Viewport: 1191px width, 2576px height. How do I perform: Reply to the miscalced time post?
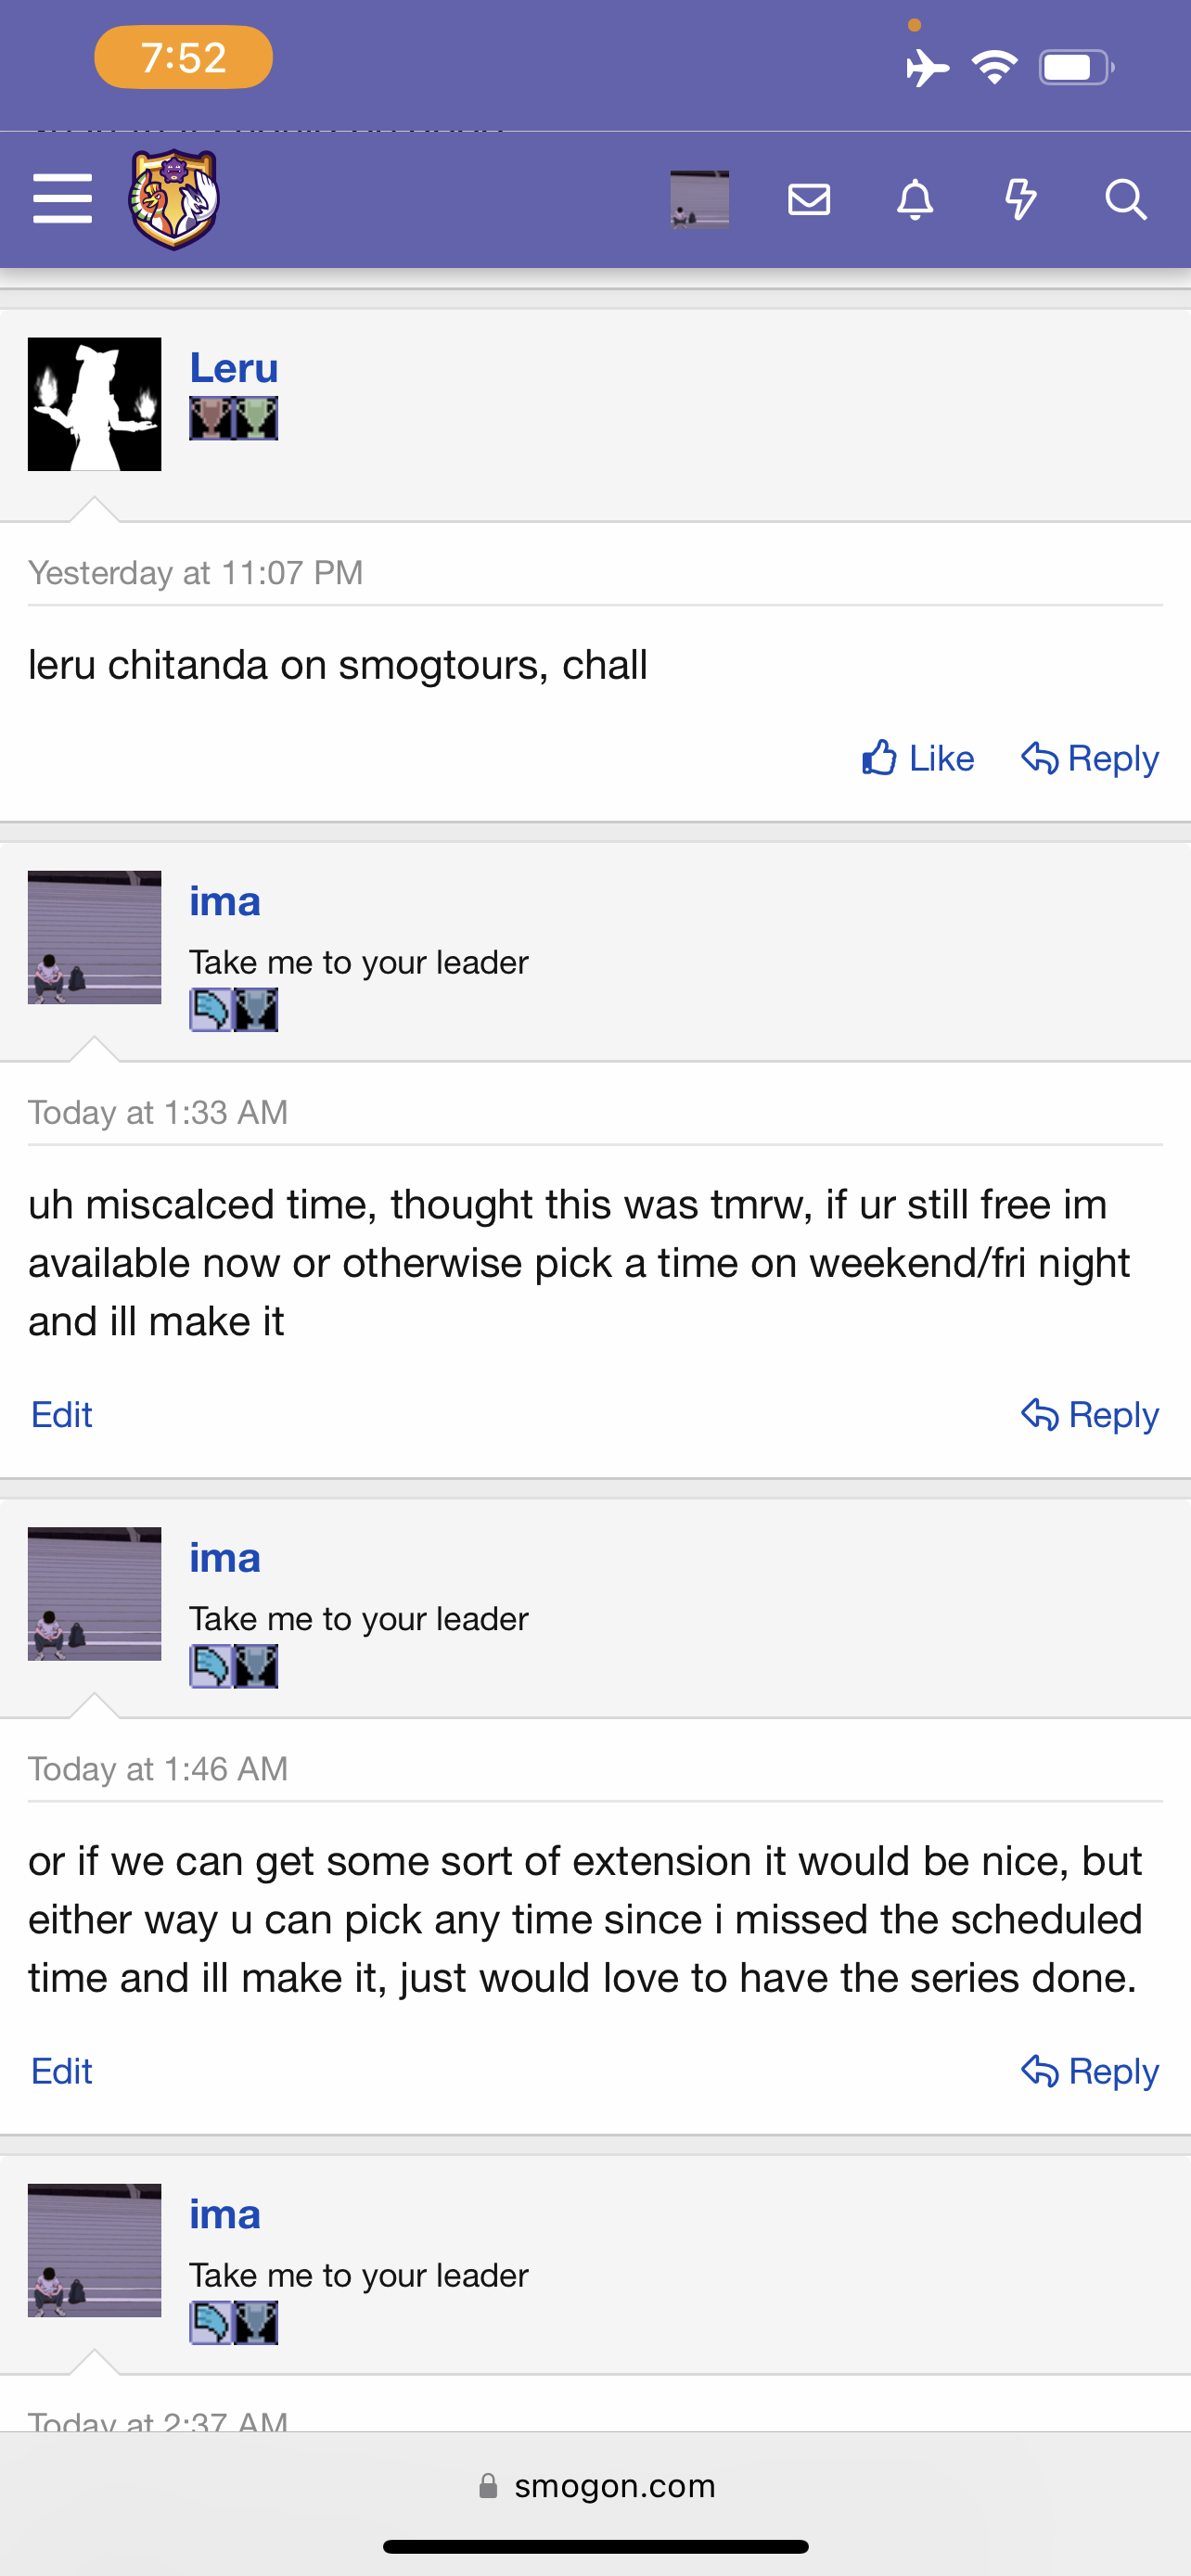tap(1090, 1415)
